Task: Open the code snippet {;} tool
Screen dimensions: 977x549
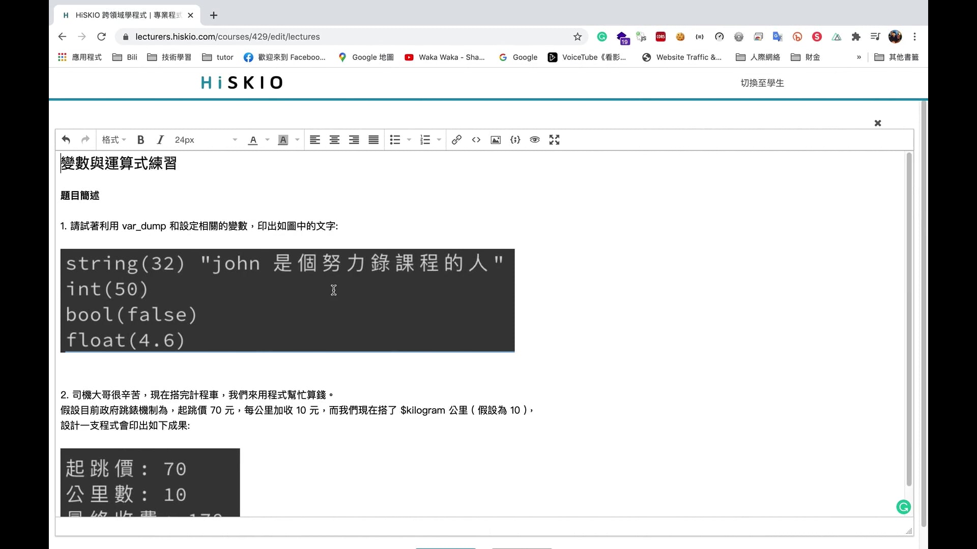Action: pos(515,140)
